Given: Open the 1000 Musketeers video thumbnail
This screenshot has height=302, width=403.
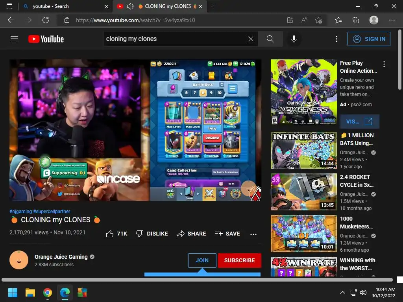Looking at the screenshot, I should (x=303, y=234).
